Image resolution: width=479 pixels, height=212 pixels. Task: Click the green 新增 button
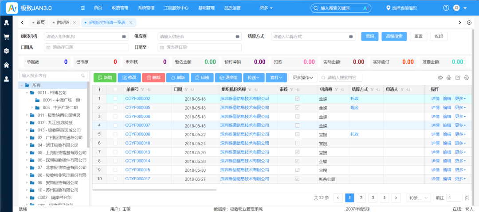[105, 78]
